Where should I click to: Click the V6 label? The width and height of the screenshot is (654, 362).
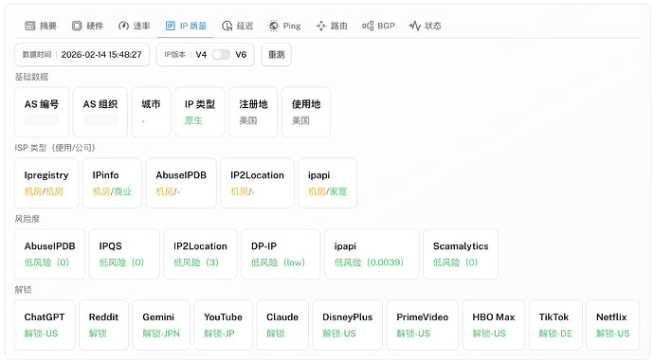[241, 55]
